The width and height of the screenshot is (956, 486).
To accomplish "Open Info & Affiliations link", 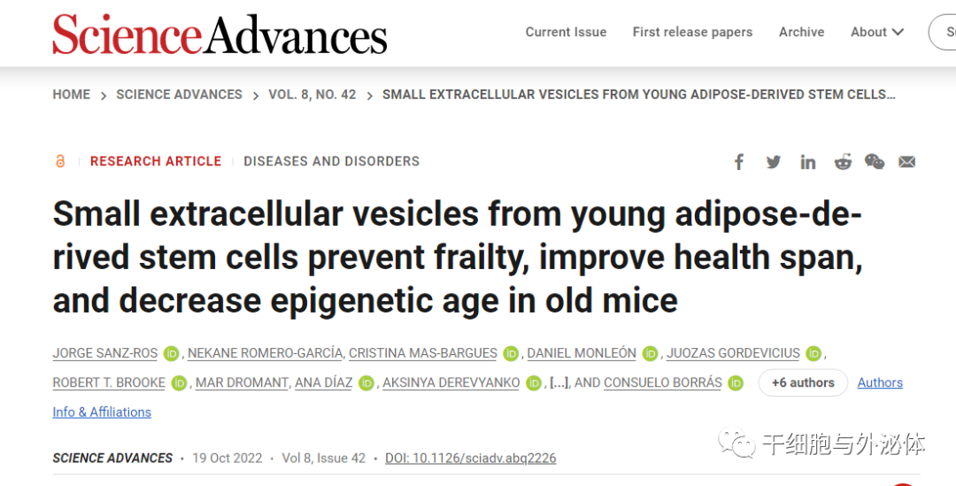I will click(102, 413).
